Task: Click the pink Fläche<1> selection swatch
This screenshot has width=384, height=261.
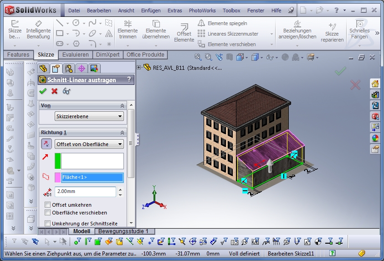Action: click(x=58, y=177)
